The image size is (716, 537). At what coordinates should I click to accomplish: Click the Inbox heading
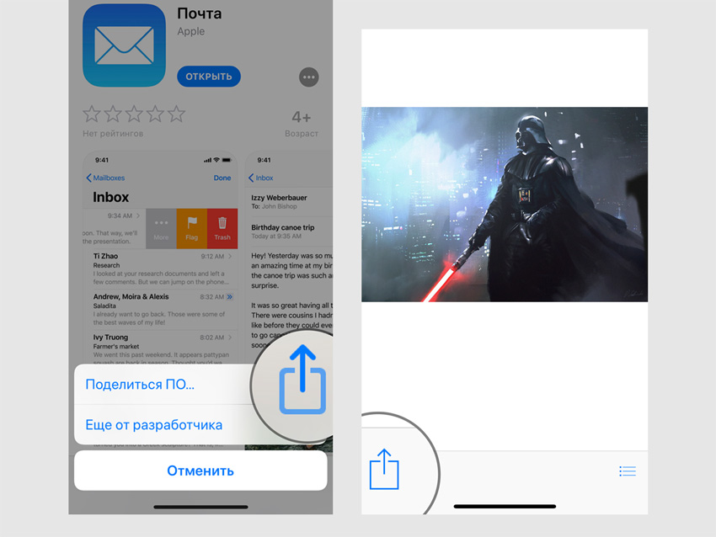click(111, 197)
